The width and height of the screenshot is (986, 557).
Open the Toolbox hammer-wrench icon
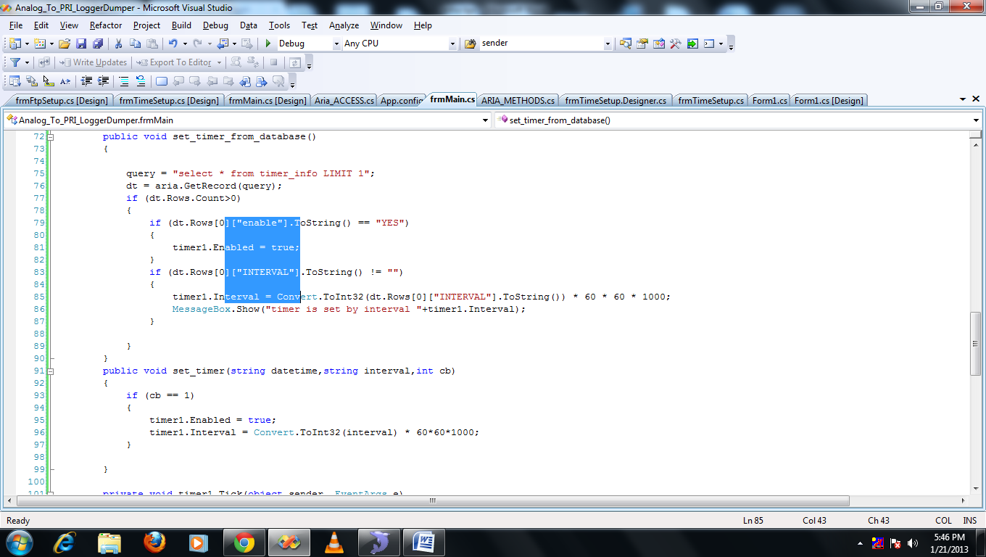[675, 44]
